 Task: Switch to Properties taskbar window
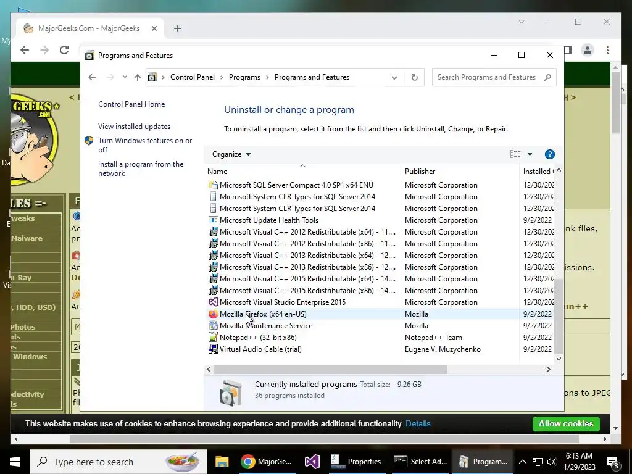(x=356, y=462)
